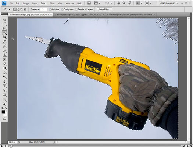This screenshot has width=193, height=148.
Task: Open the ONE-ON-ONE workspace switcher
Action: pyautogui.click(x=169, y=3)
